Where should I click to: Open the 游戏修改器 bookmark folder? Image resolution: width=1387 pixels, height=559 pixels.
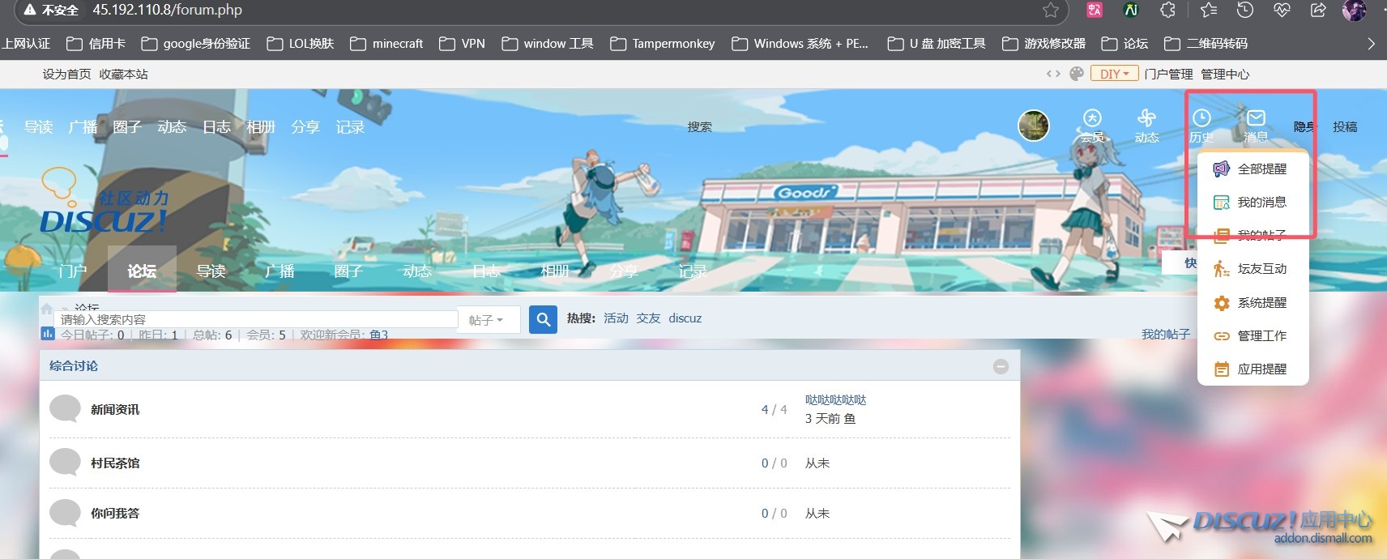pos(1043,44)
